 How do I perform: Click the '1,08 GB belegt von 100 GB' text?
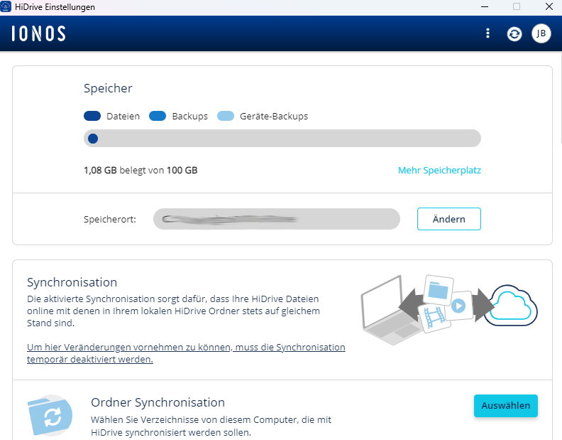click(140, 171)
